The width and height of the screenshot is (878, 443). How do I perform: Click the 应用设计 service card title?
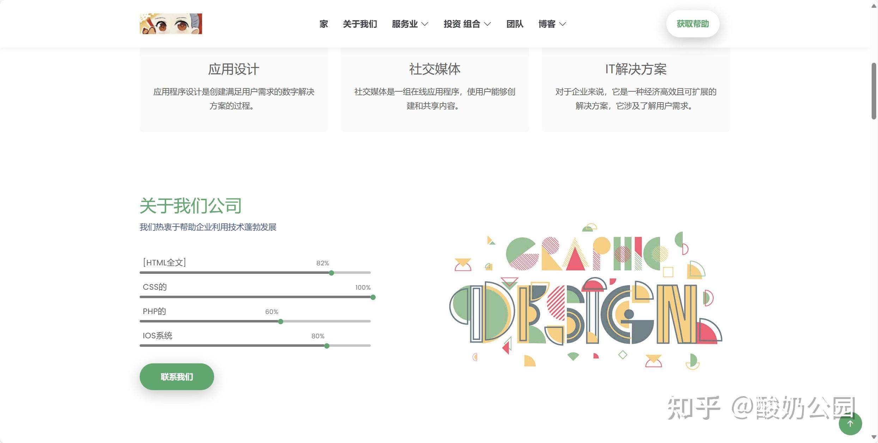[234, 69]
